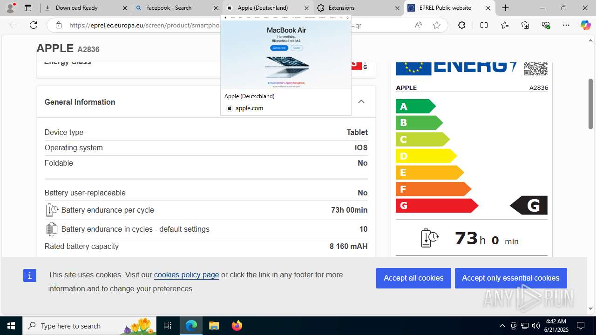Open a new browser tab
596x335 pixels.
[505, 8]
